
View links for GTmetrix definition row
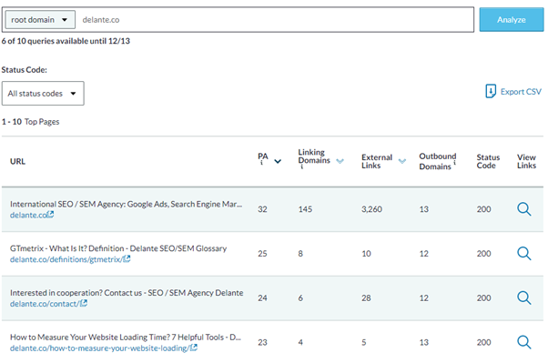point(524,253)
